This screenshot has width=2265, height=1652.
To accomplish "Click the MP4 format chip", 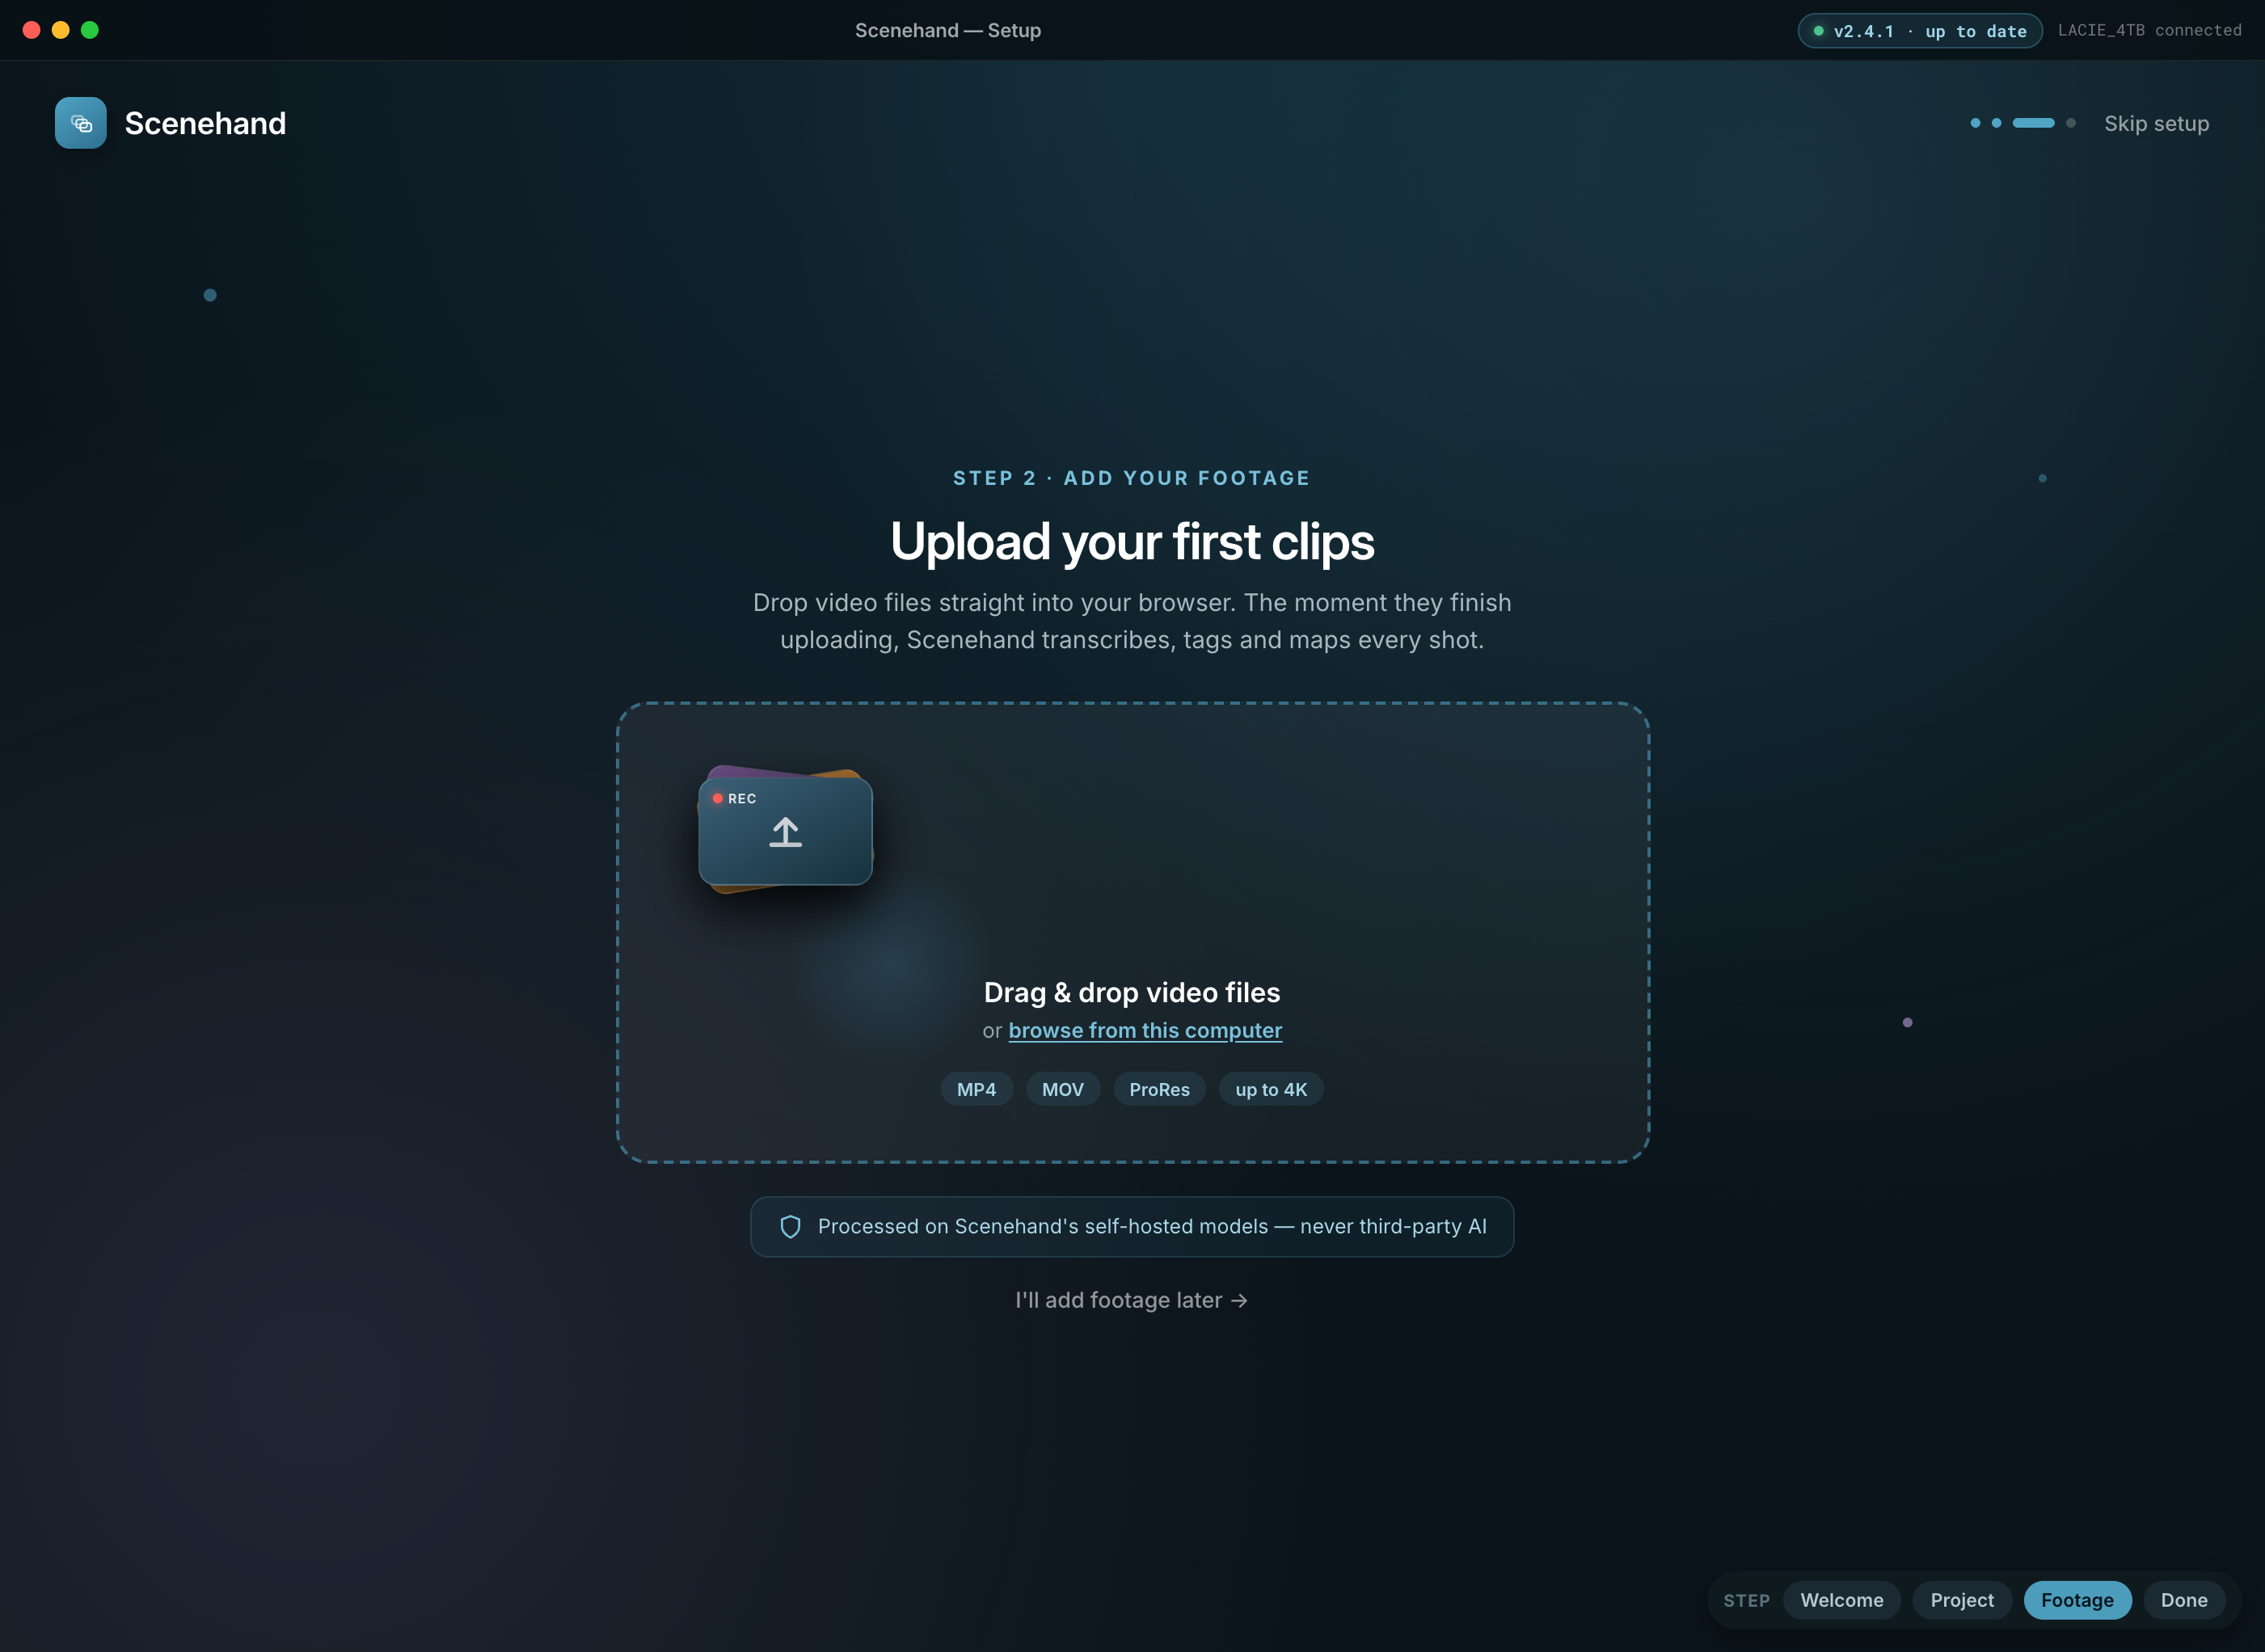I will coord(976,1089).
